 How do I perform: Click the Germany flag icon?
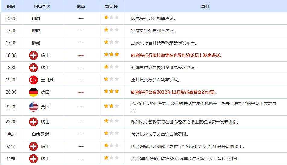coord(33,92)
